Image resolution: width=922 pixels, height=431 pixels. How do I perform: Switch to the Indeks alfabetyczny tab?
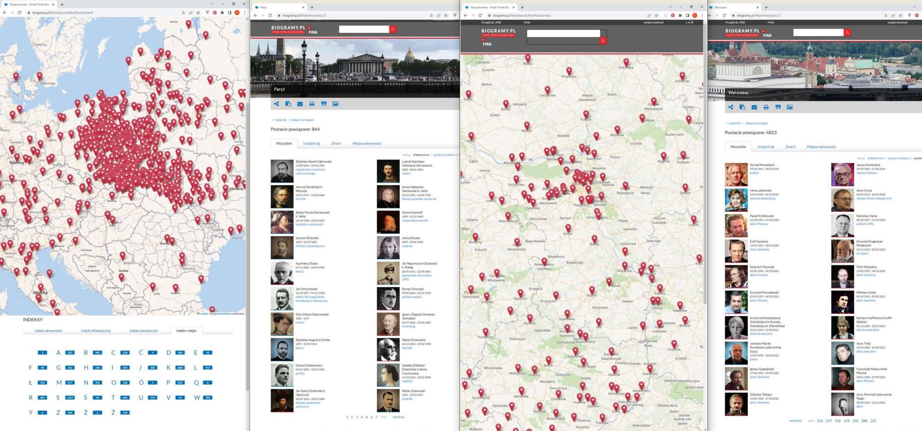(96, 331)
